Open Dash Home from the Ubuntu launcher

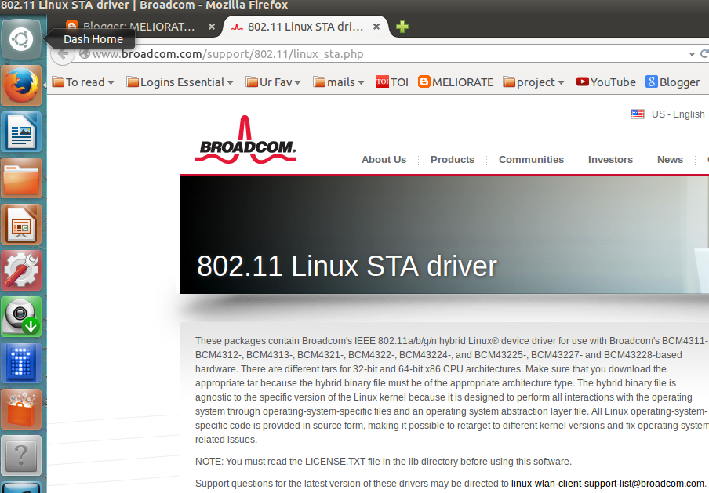point(21,39)
